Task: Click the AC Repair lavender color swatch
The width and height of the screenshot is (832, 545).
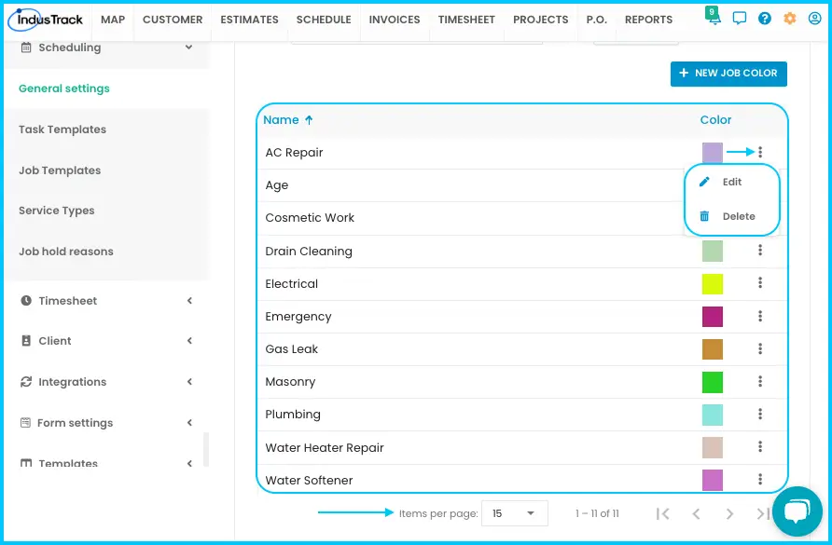Action: tap(712, 153)
